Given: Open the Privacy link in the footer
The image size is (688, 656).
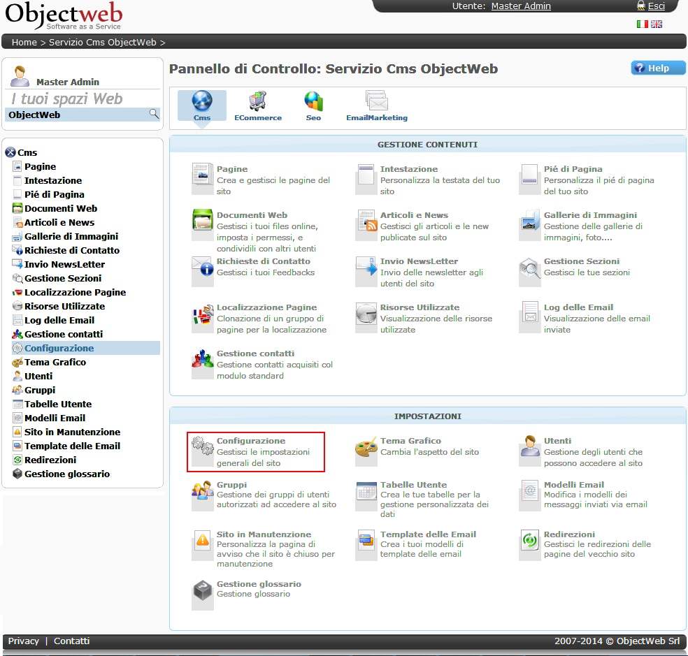Looking at the screenshot, I should coord(23,641).
